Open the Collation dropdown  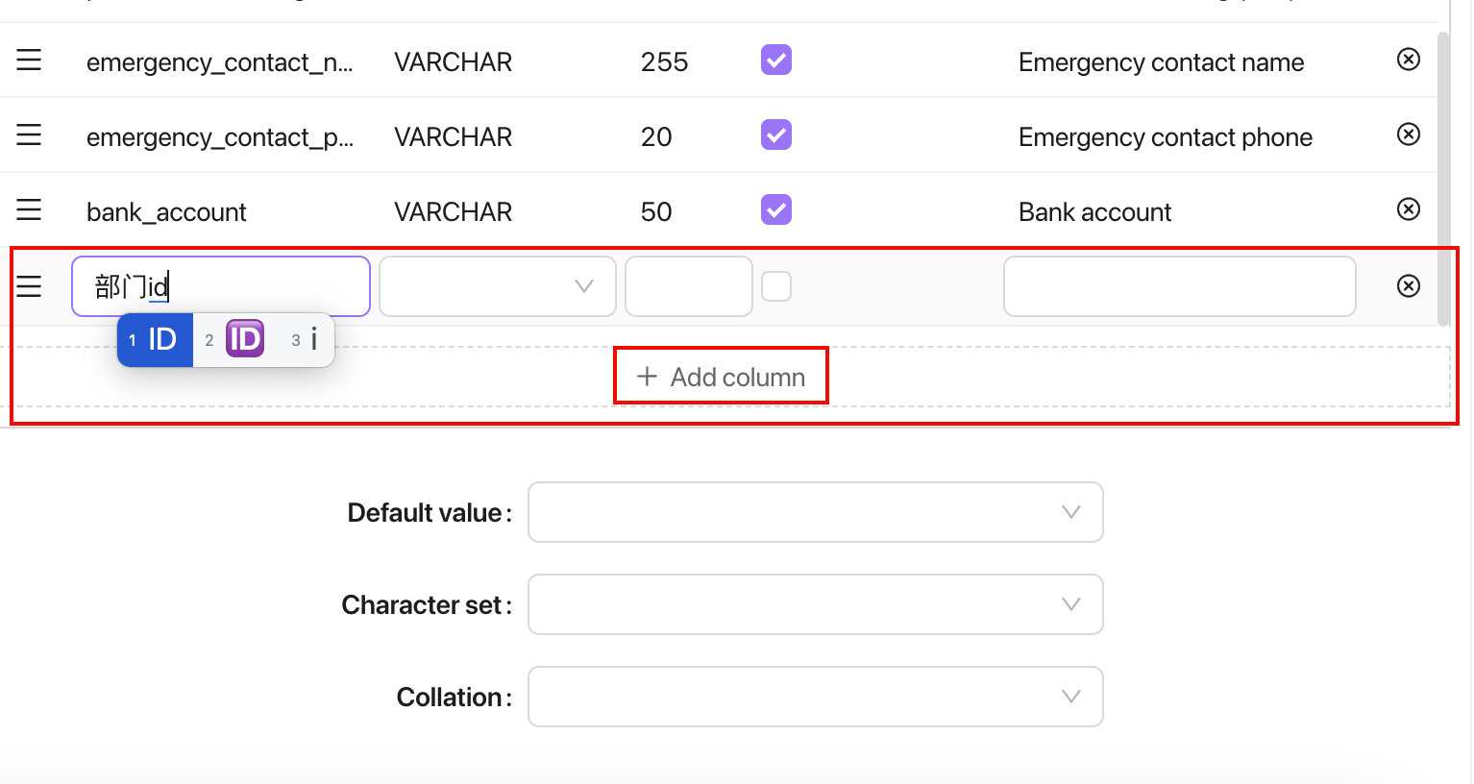[x=815, y=697]
